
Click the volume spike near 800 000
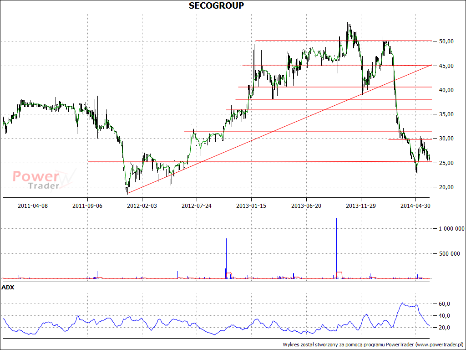[227, 258]
